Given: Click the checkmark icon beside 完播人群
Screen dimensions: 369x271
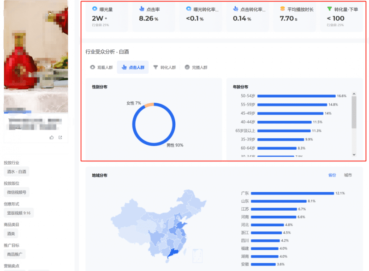Looking at the screenshot, I should pos(187,67).
